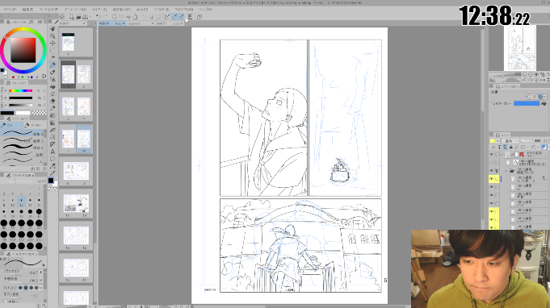This screenshot has width=550, height=308.
Task: Click the lock layer icon in Layer palette
Action: click(x=510, y=147)
